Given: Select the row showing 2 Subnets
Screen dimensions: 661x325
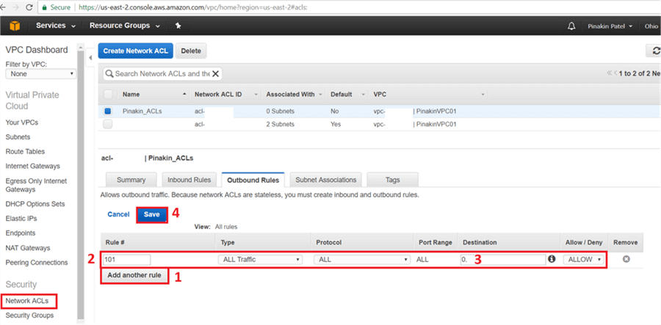Looking at the screenshot, I should (x=380, y=124).
